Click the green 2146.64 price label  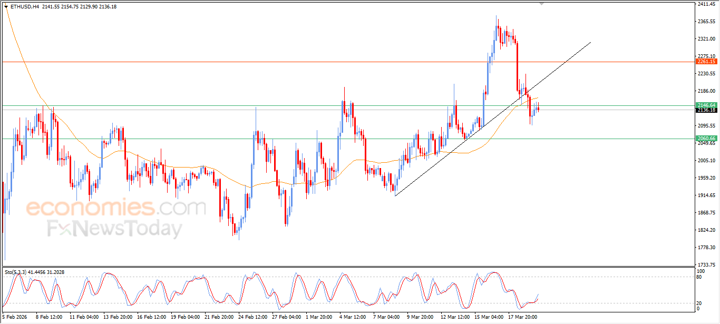click(706, 105)
